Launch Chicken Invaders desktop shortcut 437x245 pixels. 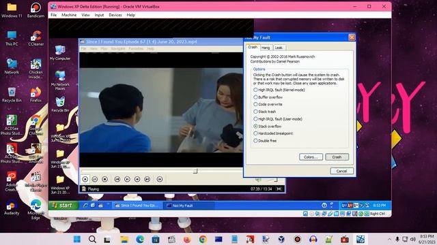pyautogui.click(x=36, y=68)
